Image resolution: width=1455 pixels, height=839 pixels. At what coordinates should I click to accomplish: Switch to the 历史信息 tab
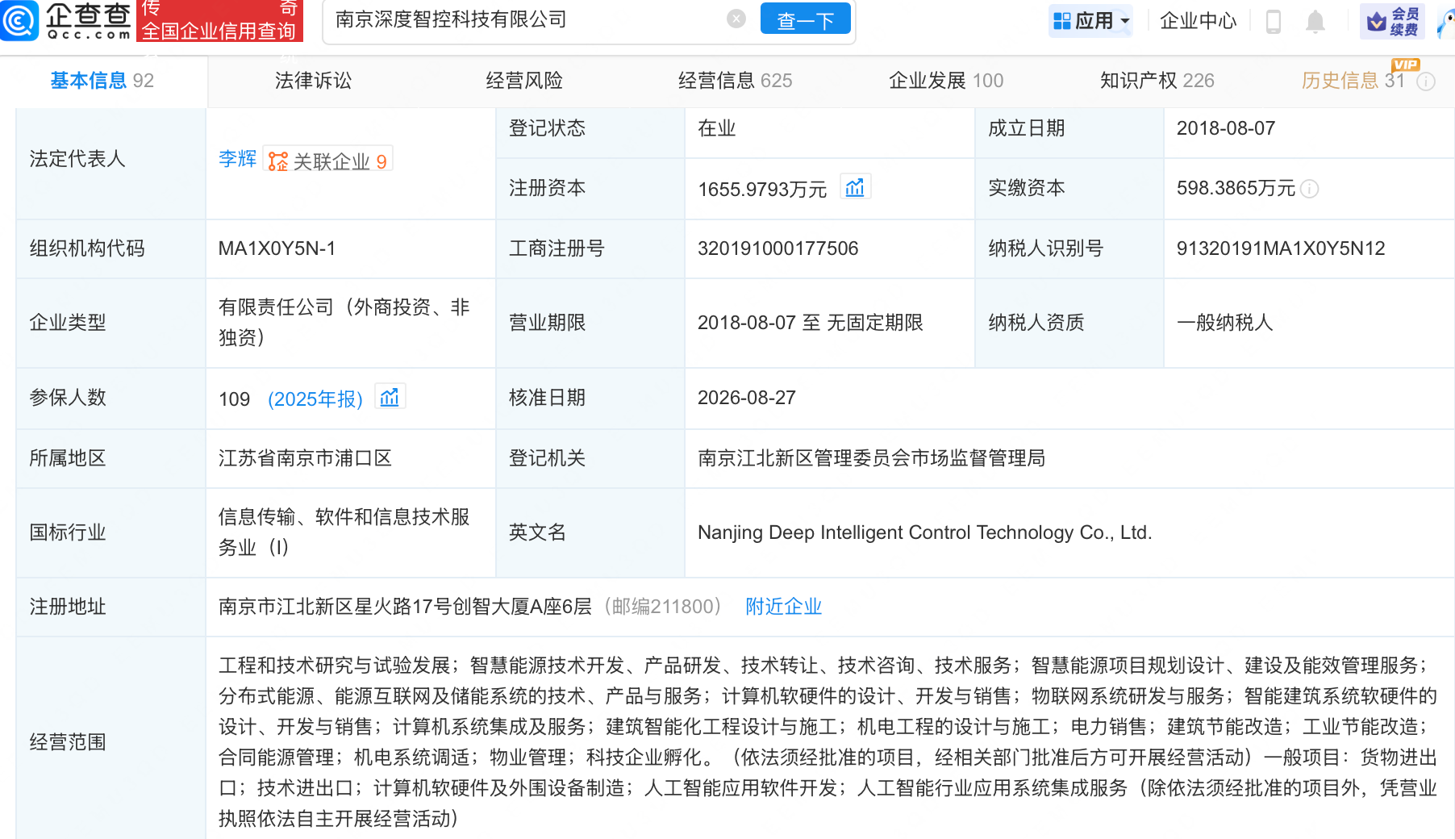[x=1353, y=81]
